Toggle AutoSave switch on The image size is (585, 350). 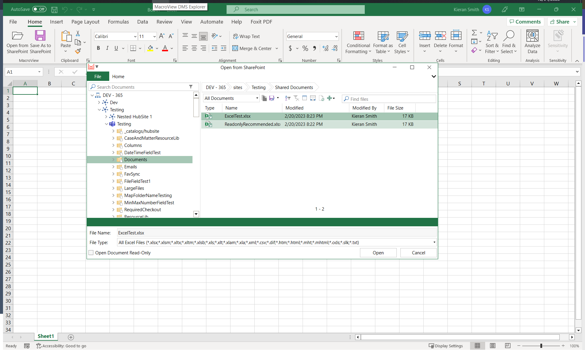39,9
